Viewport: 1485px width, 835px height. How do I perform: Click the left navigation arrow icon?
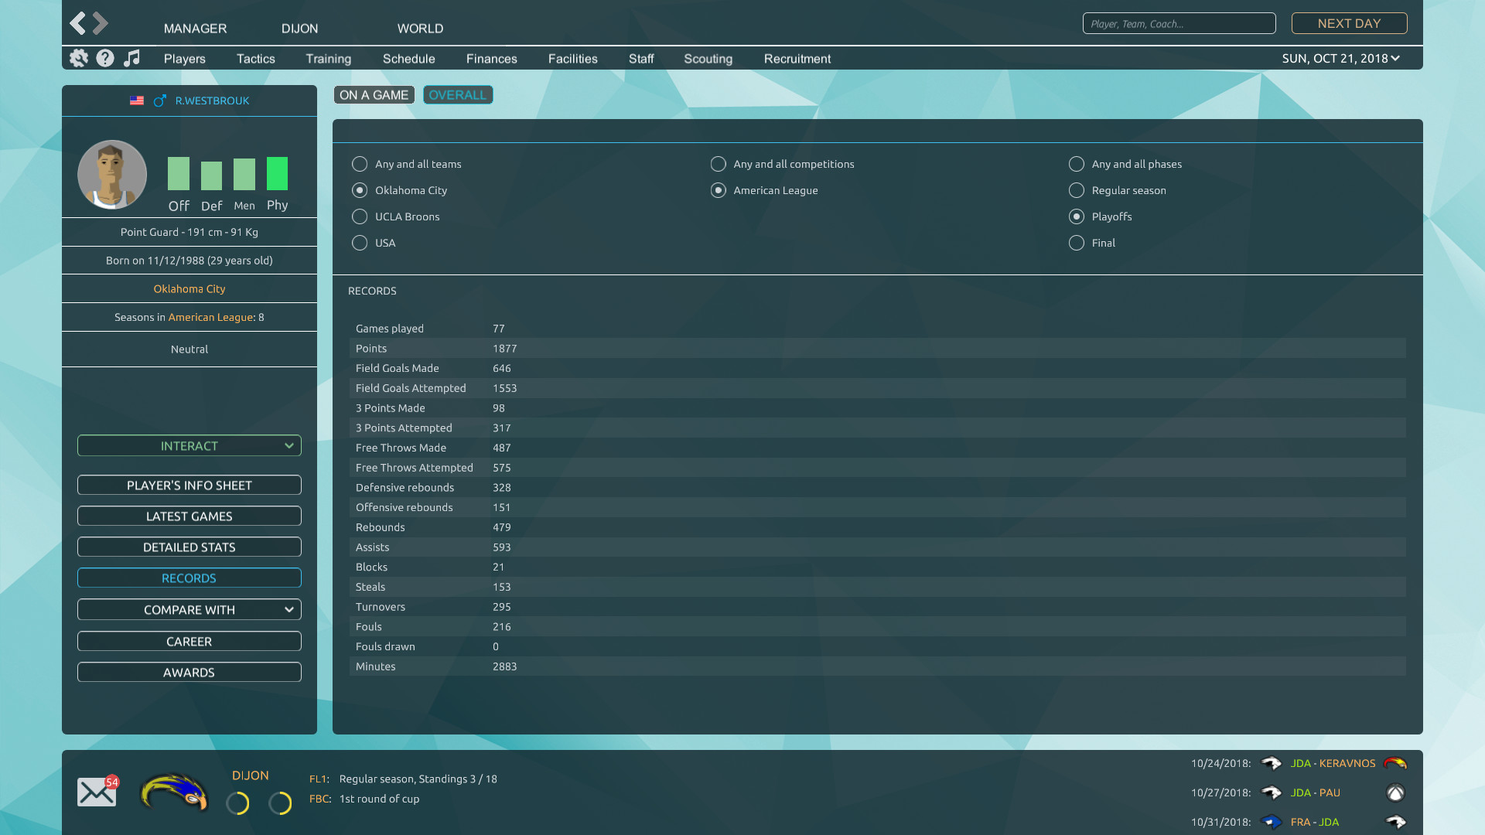79,22
